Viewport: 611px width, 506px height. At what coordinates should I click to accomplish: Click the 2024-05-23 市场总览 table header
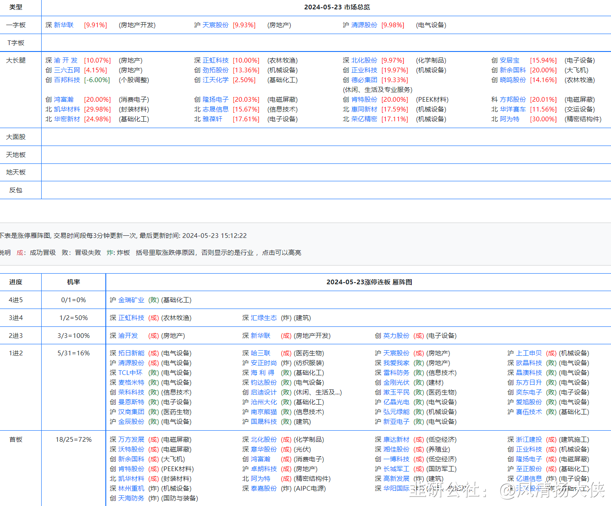[337, 7]
